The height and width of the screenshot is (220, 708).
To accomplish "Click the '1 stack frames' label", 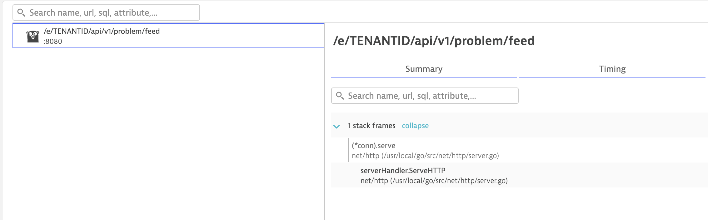I will (x=371, y=126).
